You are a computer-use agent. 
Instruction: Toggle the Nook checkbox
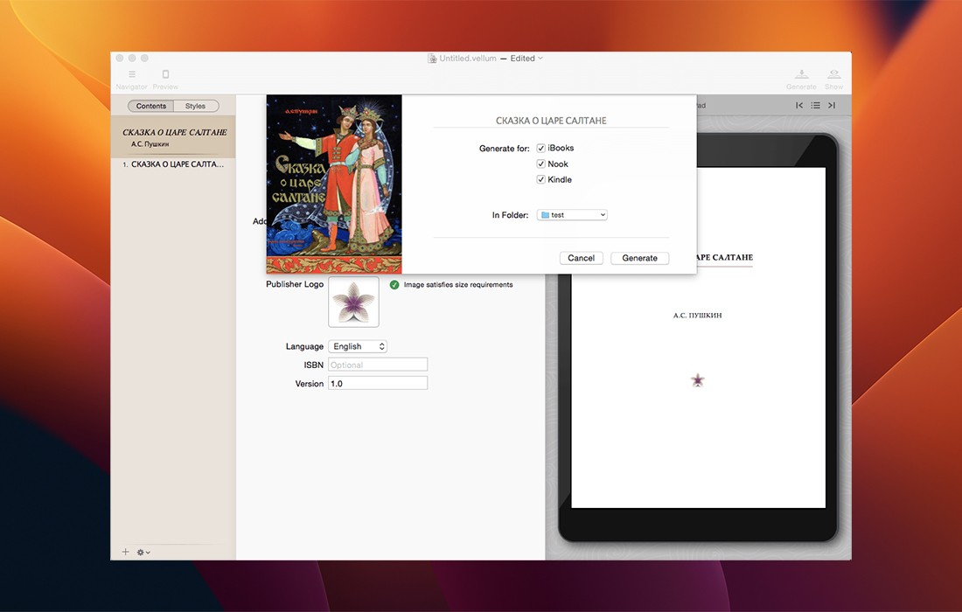(541, 164)
